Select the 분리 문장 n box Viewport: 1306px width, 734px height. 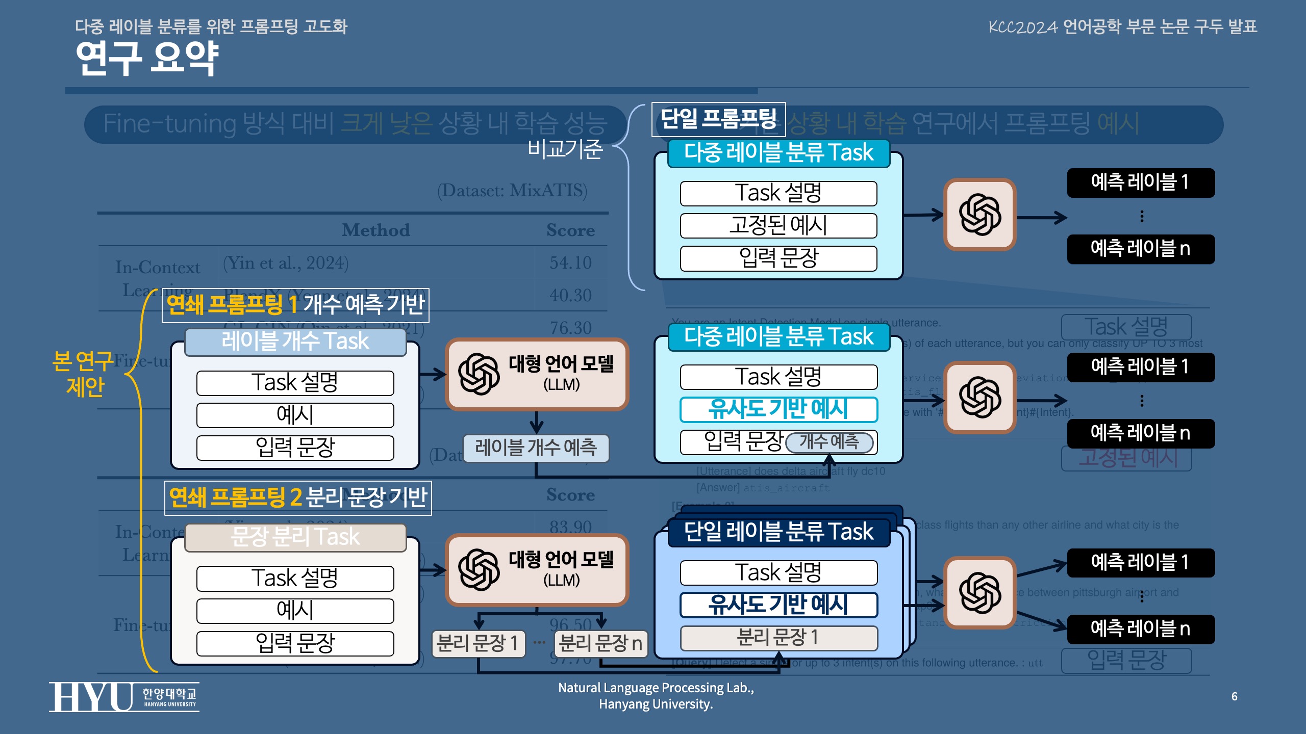[x=600, y=644]
